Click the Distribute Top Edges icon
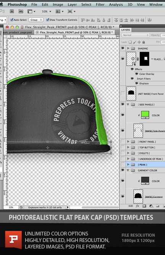The image size is (165, 255). pyautogui.click(x=116, y=20)
